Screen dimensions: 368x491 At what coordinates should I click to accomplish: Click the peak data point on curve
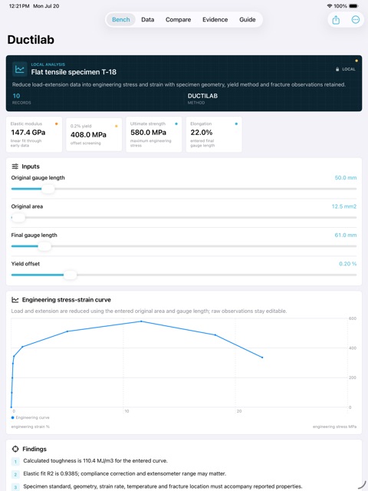tap(141, 321)
